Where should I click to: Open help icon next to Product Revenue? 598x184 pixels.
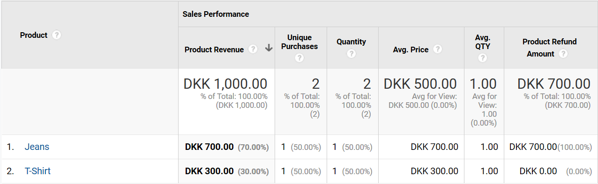253,49
